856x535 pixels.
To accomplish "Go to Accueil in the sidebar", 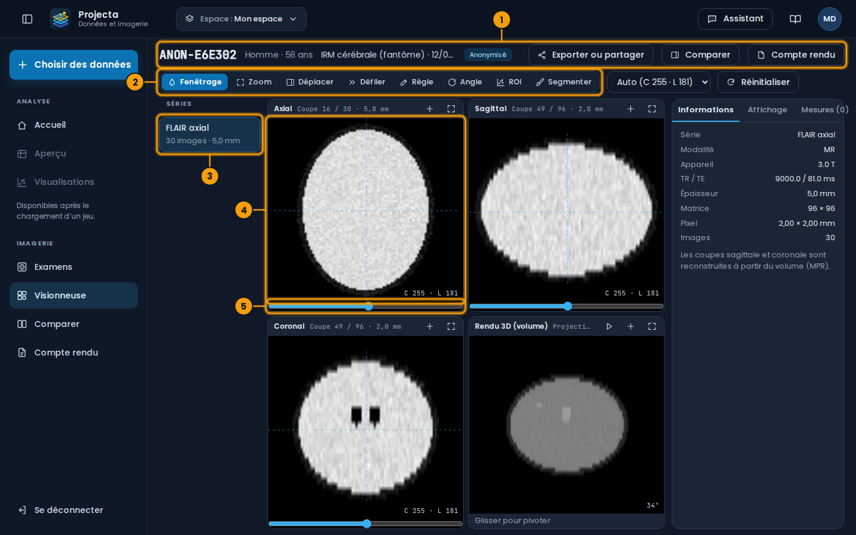I will click(74, 125).
